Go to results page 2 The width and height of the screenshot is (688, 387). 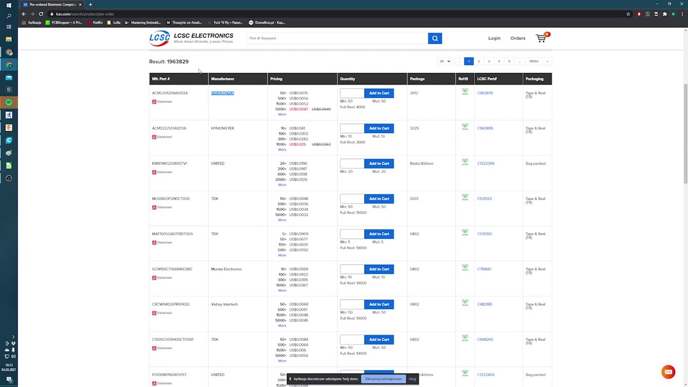tap(478, 61)
